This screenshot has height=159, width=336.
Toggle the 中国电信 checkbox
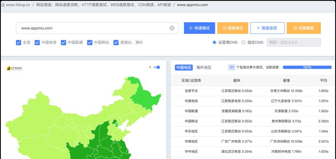coord(37,43)
